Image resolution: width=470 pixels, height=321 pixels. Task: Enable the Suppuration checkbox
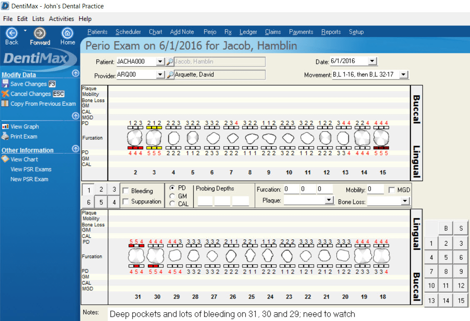point(125,201)
